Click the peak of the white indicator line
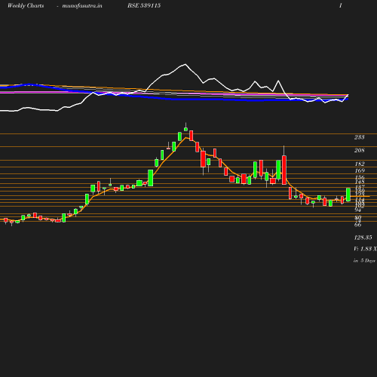Image resolution: width=377 pixels, height=377 pixels. point(185,64)
